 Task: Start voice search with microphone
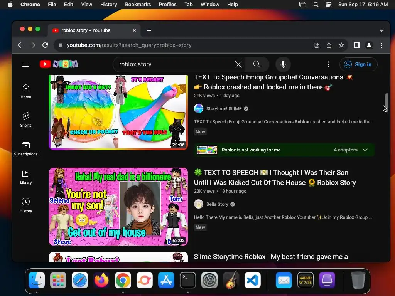coord(283,64)
